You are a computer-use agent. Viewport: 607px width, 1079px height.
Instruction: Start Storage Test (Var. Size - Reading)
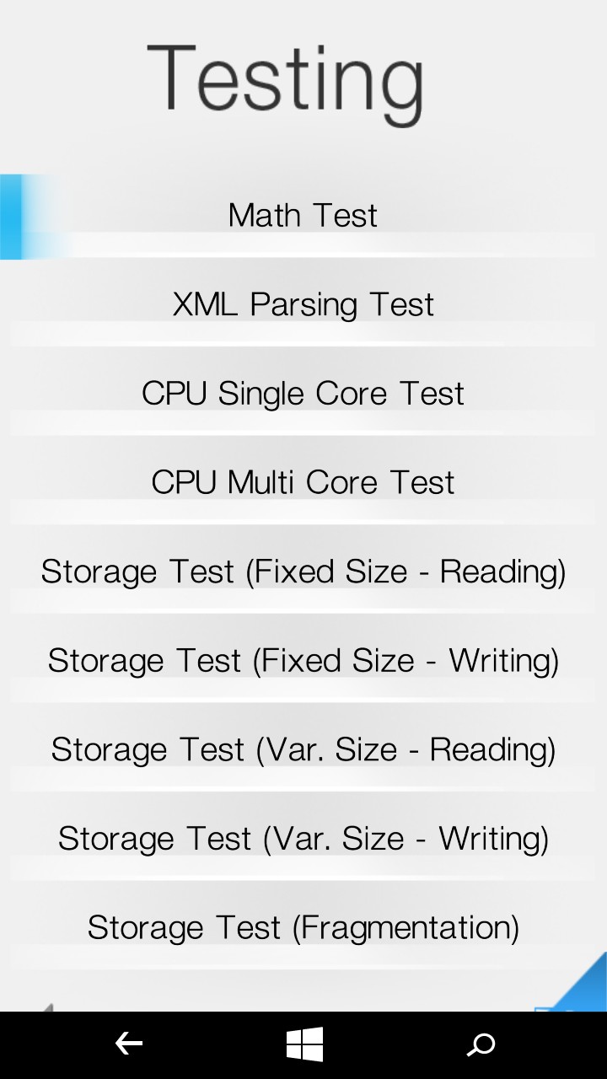(303, 749)
